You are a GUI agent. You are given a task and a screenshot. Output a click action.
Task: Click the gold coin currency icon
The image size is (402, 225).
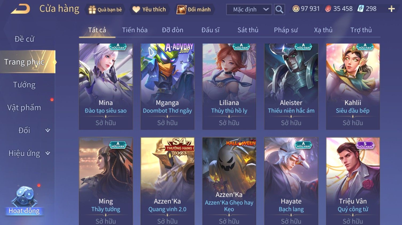click(296, 9)
